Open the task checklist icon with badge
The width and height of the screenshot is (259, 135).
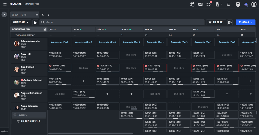[x=209, y=4]
